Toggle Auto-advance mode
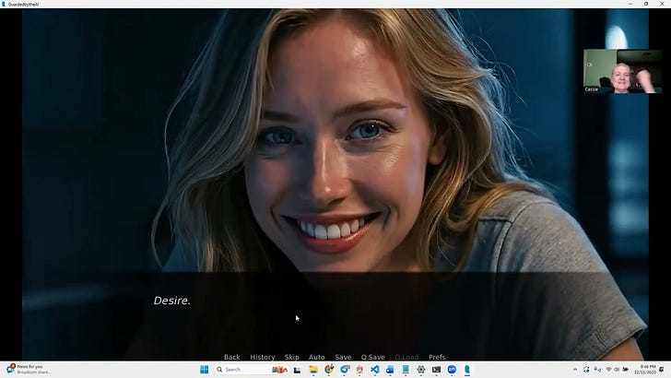The width and height of the screenshot is (671, 378). (x=316, y=357)
